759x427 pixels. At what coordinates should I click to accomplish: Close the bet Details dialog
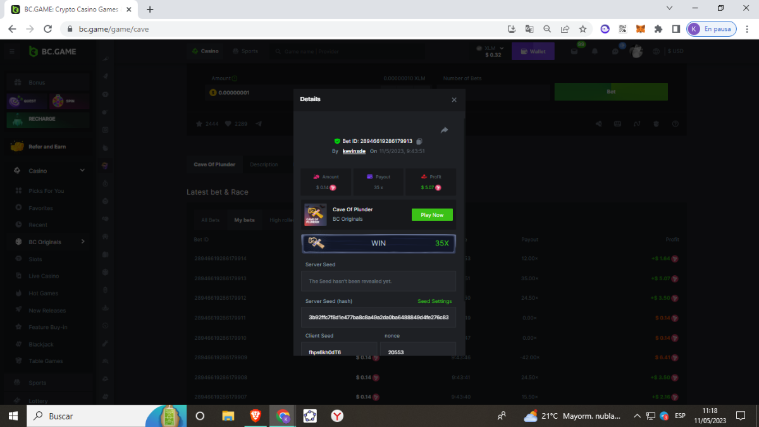tap(454, 100)
